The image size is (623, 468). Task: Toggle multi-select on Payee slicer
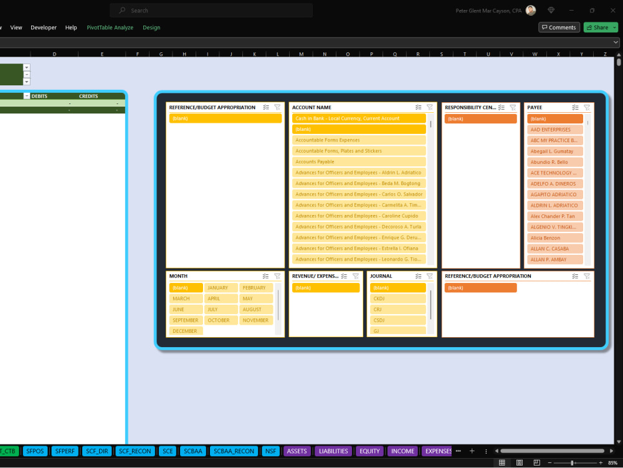point(575,107)
